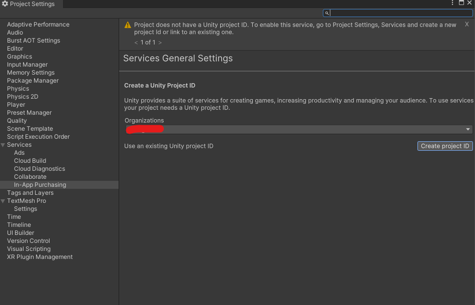
Task: Open XR Plugin Management settings
Action: coord(40,257)
